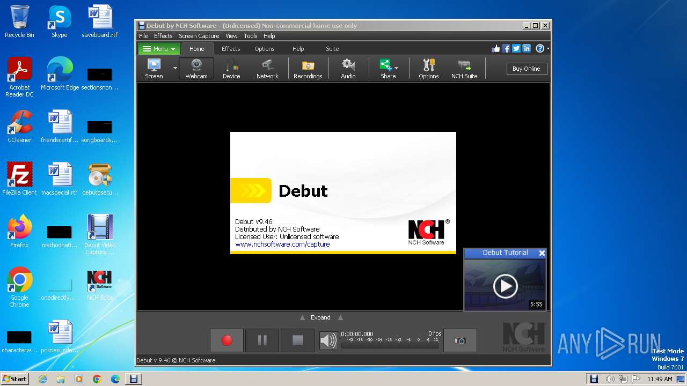The width and height of the screenshot is (687, 386).
Task: Open the Help menu in menu bar
Action: pyautogui.click(x=269, y=36)
